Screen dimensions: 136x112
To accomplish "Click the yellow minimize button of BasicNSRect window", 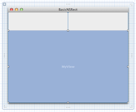I will point(17,10).
